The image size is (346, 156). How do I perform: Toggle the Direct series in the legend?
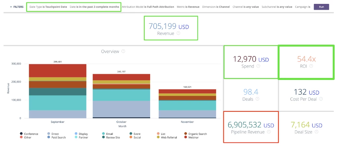53,134
